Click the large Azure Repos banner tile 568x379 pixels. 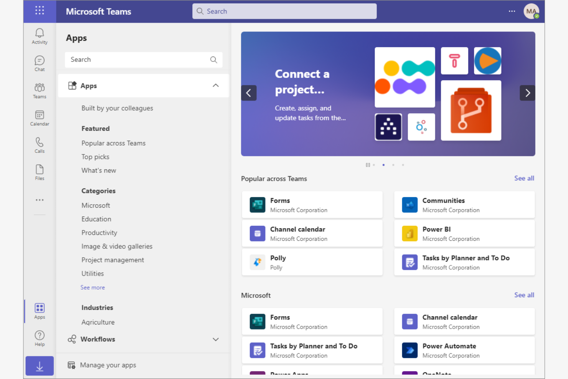471,111
